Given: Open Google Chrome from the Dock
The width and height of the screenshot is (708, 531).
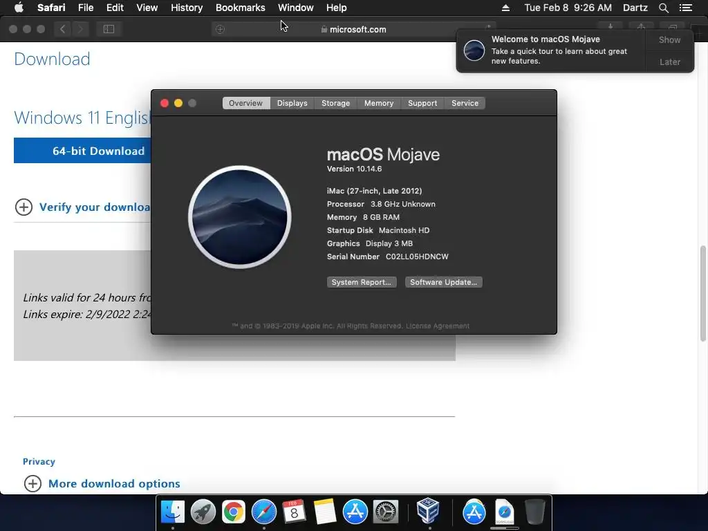Looking at the screenshot, I should [234, 512].
